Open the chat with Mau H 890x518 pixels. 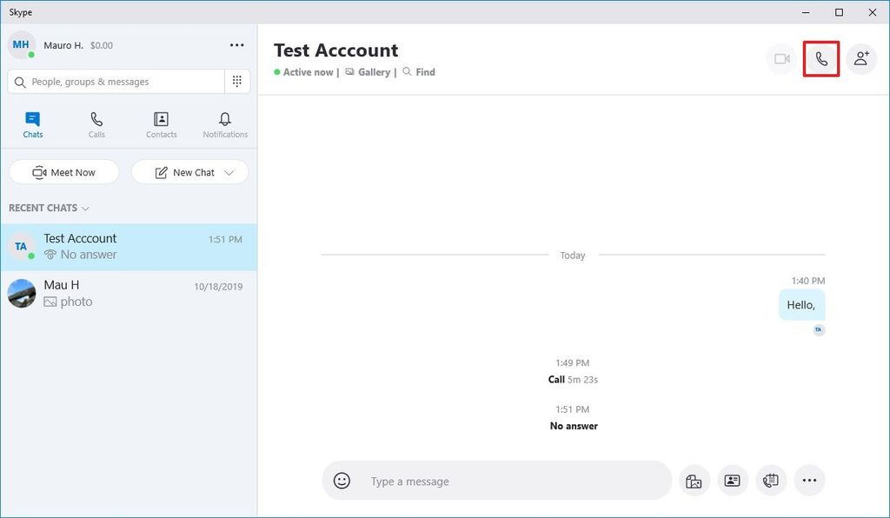point(129,292)
